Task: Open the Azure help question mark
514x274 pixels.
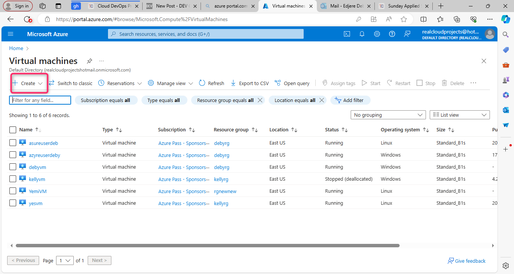Action: click(392, 34)
